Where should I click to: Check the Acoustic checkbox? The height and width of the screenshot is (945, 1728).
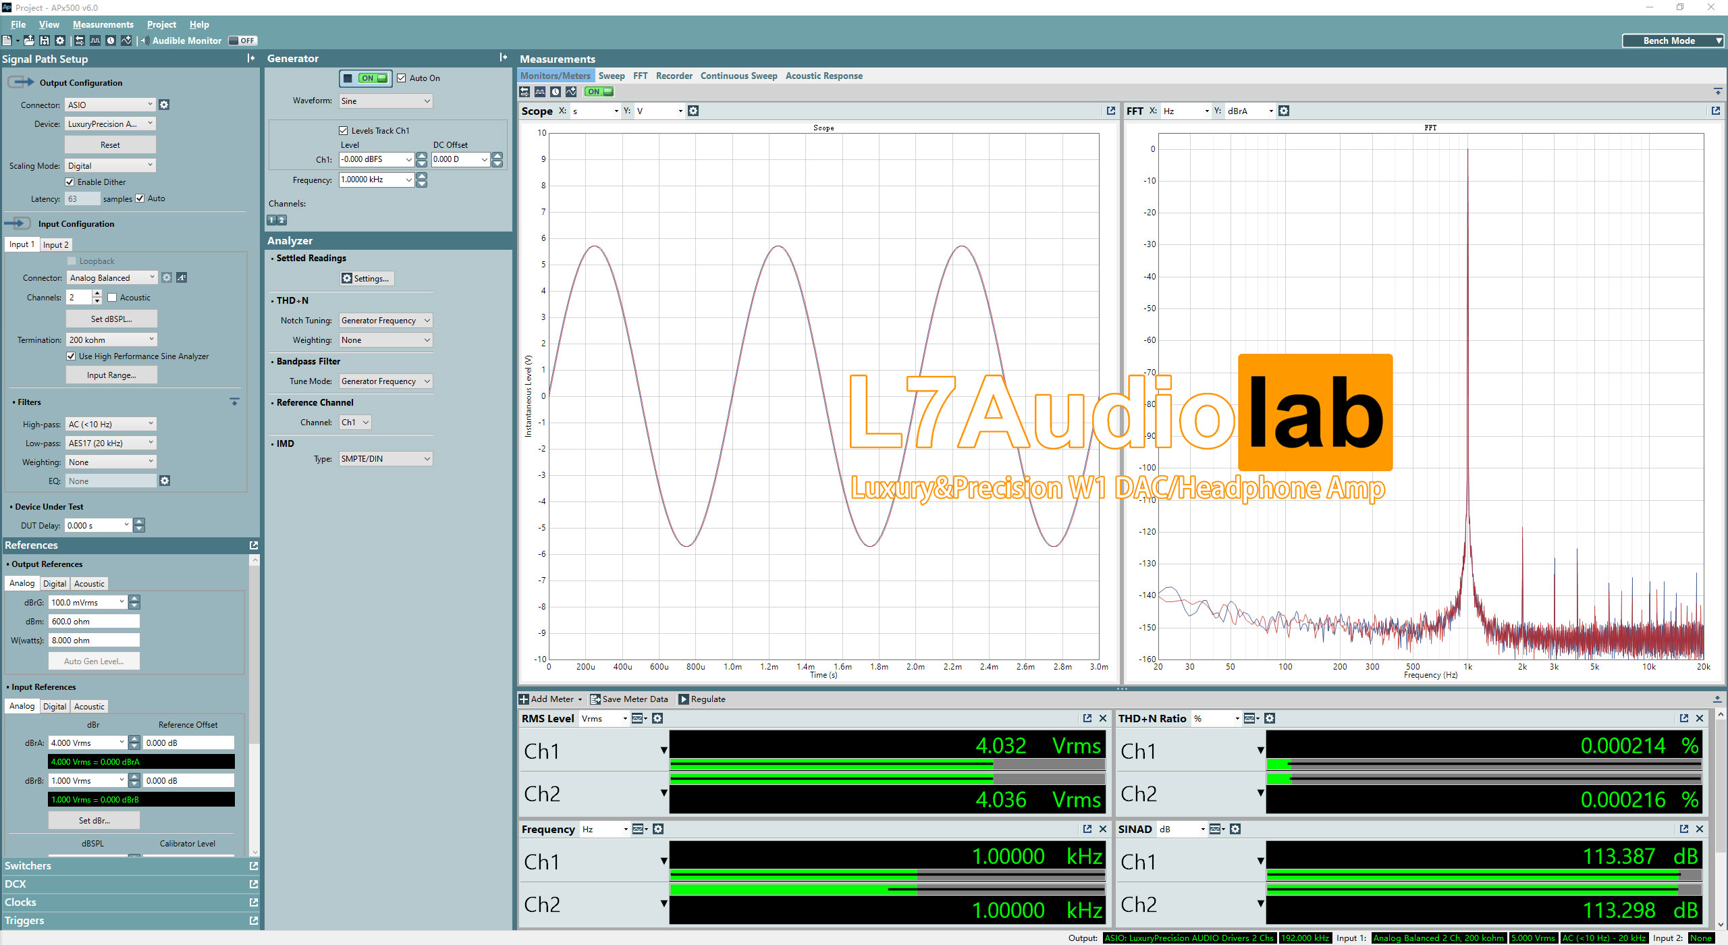coord(112,298)
